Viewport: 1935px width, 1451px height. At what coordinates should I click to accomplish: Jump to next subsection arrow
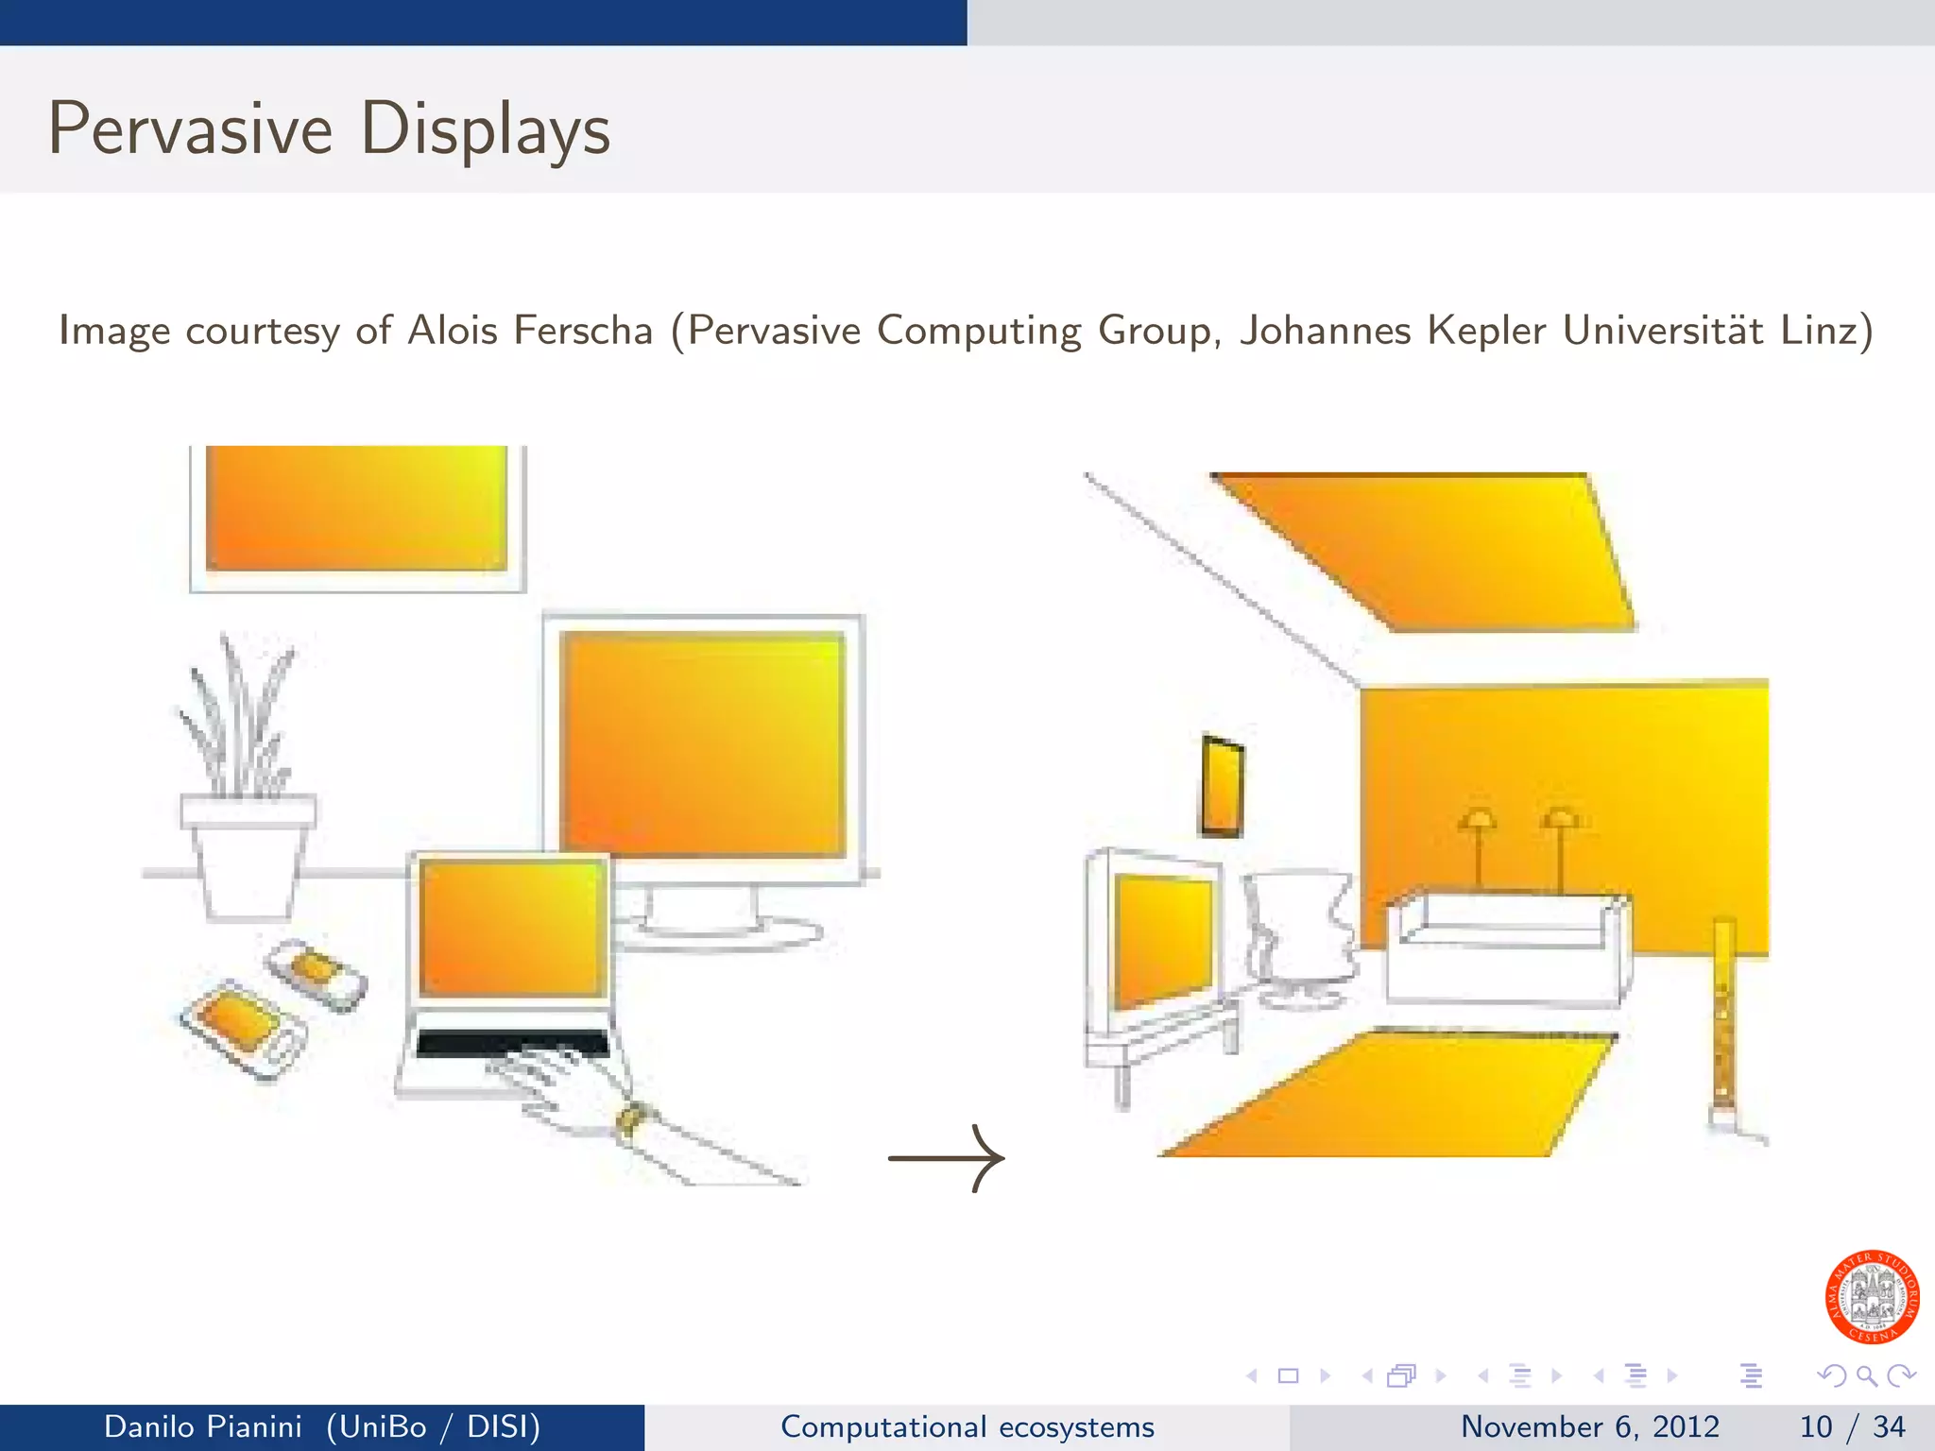coord(1557,1376)
